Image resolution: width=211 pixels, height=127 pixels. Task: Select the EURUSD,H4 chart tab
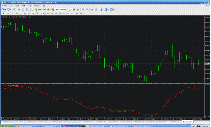[187, 122]
